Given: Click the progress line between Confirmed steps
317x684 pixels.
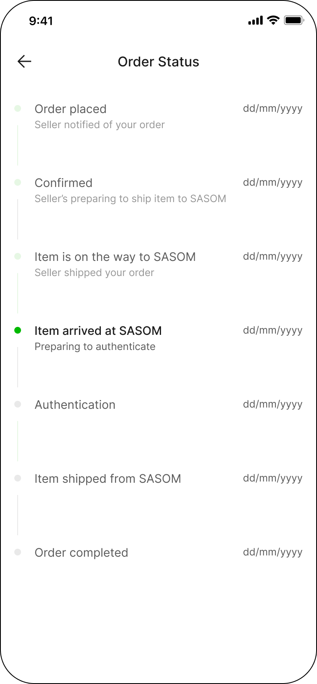Looking at the screenshot, I should tap(18, 218).
